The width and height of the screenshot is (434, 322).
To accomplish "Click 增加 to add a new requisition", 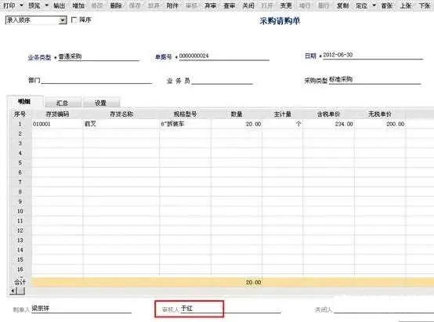I will pyautogui.click(x=78, y=5).
